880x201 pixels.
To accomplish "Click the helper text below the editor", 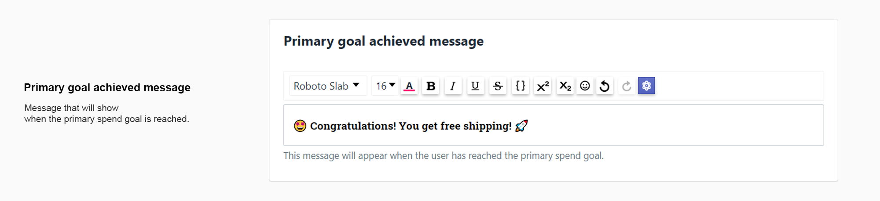I will click(x=443, y=156).
